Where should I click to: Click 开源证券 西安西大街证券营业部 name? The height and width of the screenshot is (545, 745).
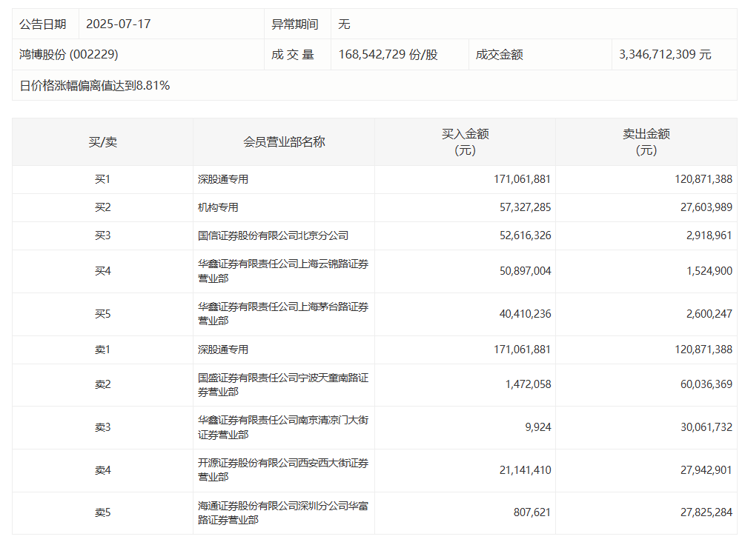click(283, 470)
